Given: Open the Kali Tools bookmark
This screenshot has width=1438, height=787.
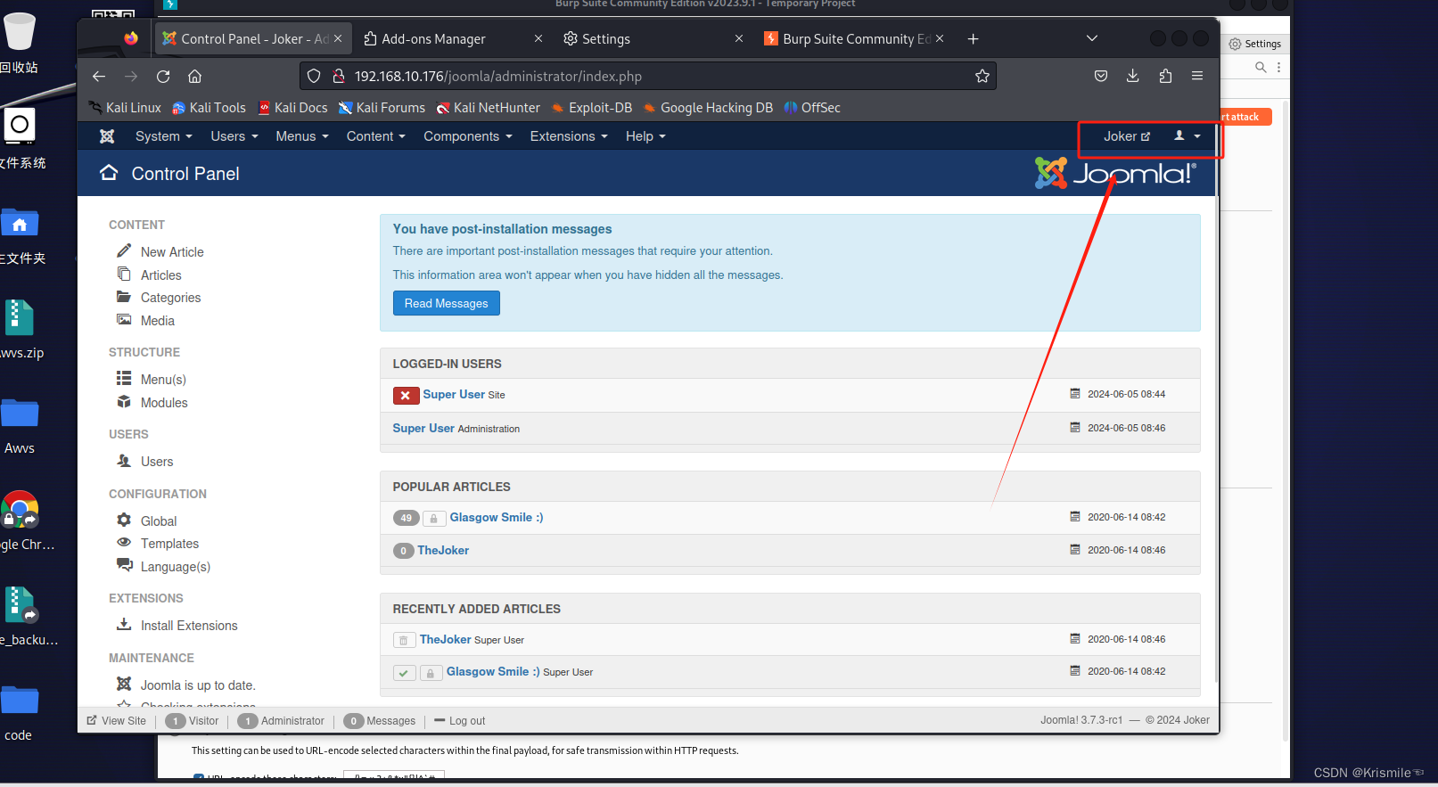Looking at the screenshot, I should click(x=209, y=108).
